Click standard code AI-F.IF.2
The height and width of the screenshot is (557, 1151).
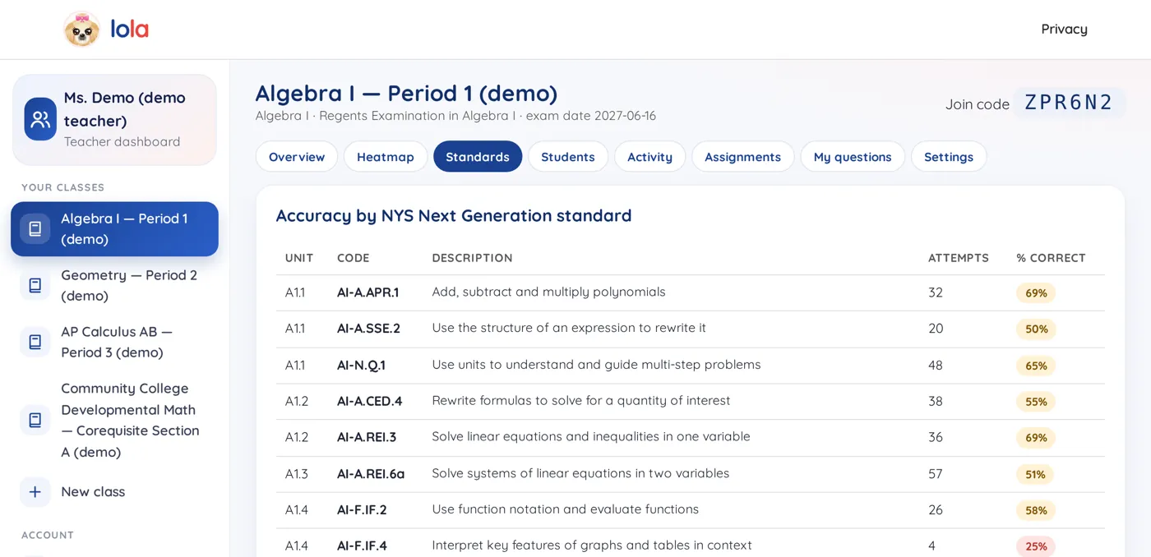(x=362, y=510)
